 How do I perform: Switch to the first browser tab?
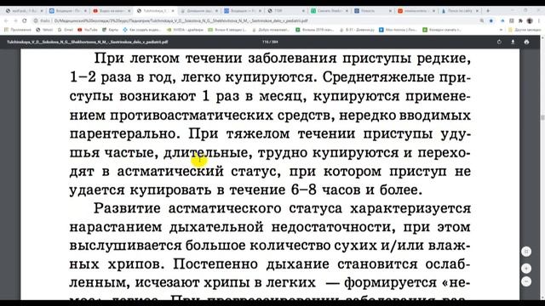[24, 11]
